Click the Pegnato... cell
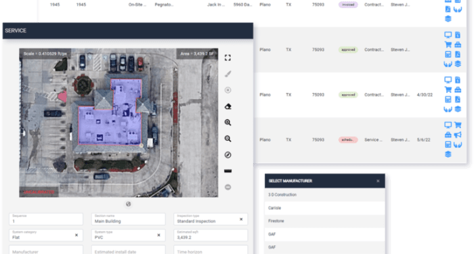The image size is (474, 254). [164, 5]
